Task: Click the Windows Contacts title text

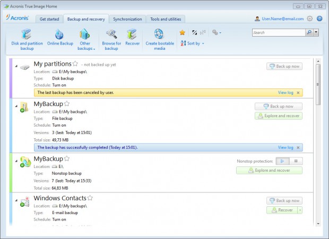Action: point(60,198)
